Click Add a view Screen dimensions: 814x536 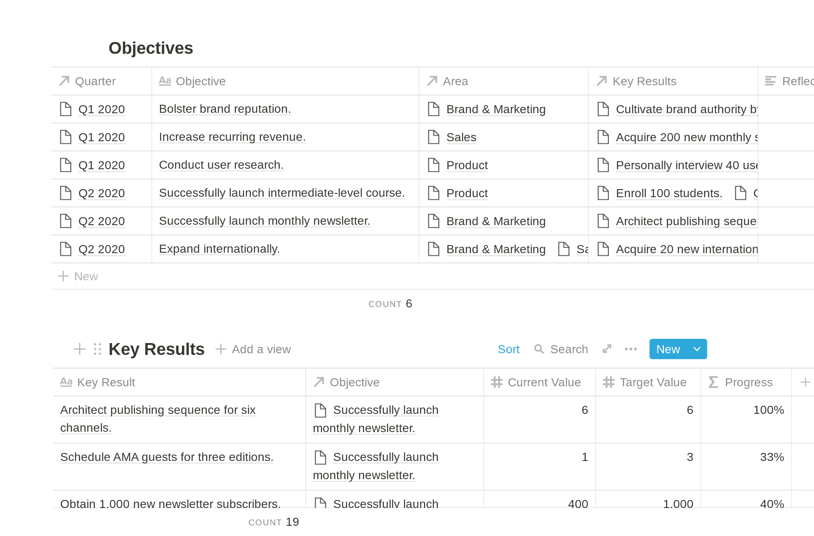[x=254, y=349]
